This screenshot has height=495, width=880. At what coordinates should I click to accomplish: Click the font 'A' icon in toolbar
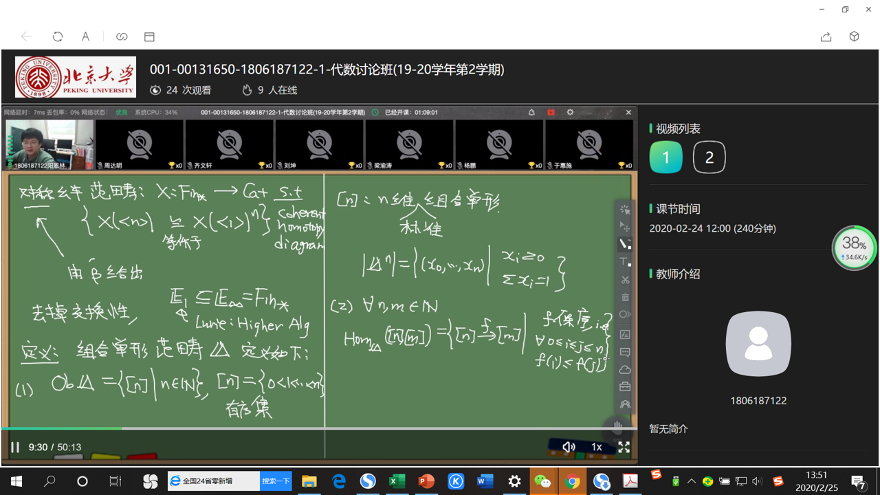click(85, 36)
